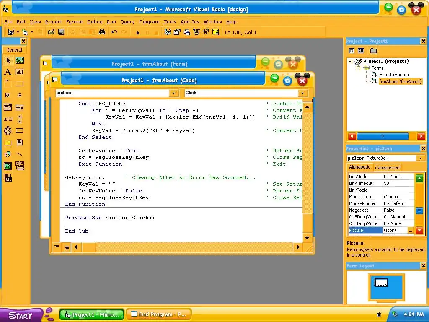Click the code window scroll-right arrow
Viewport: 429px width, 322px height.
pyautogui.click(x=298, y=247)
